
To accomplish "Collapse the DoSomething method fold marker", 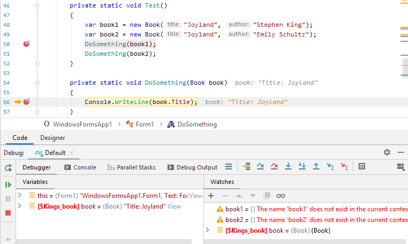I will pyautogui.click(x=37, y=83).
